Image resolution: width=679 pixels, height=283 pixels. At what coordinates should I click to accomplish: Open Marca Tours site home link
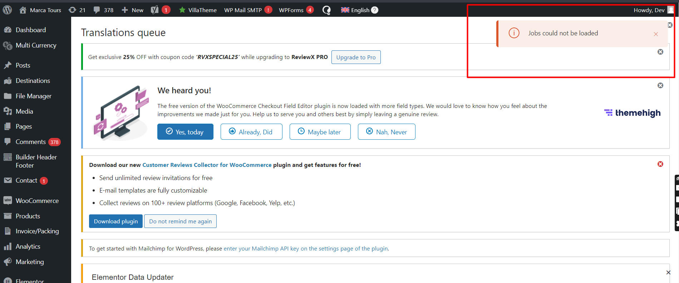point(40,10)
